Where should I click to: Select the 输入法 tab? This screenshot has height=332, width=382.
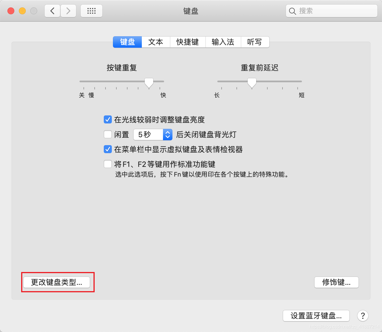(223, 42)
